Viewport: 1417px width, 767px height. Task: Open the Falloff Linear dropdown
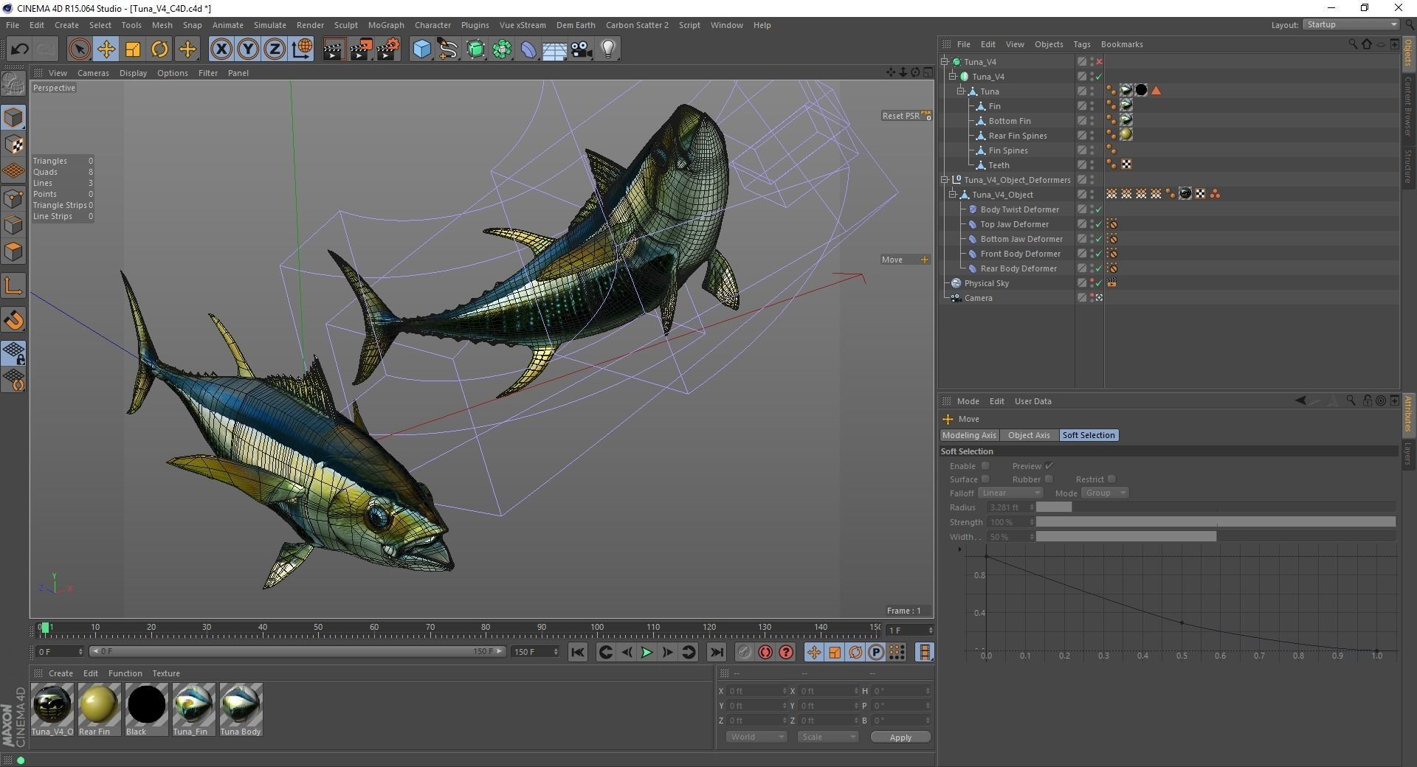[1010, 493]
